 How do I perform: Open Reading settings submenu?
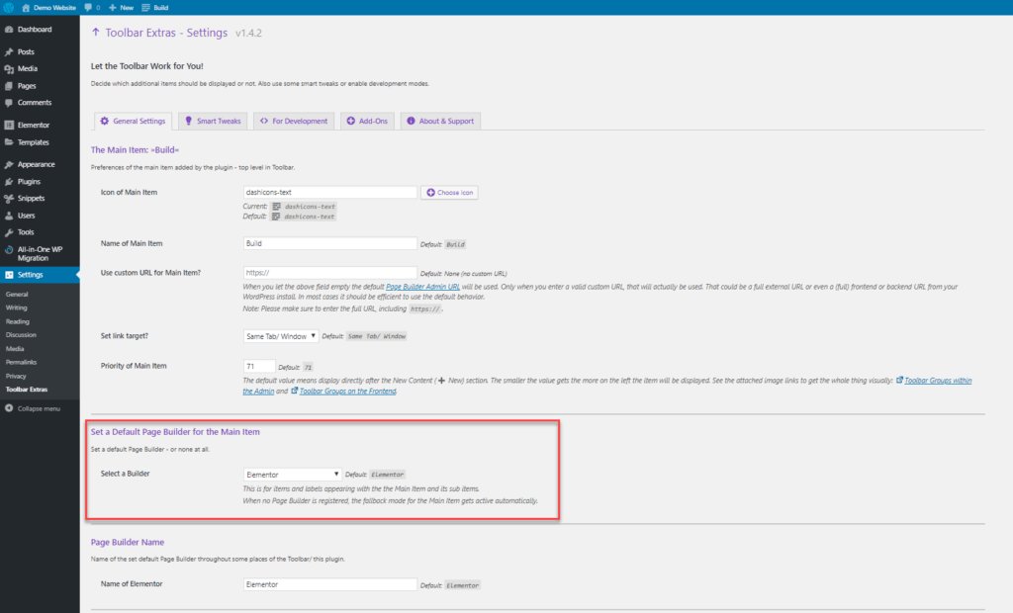(x=18, y=321)
